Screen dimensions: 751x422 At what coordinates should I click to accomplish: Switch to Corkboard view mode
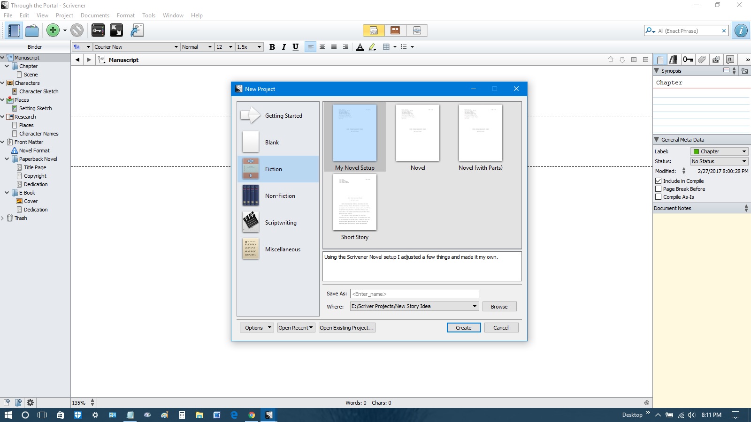click(395, 30)
